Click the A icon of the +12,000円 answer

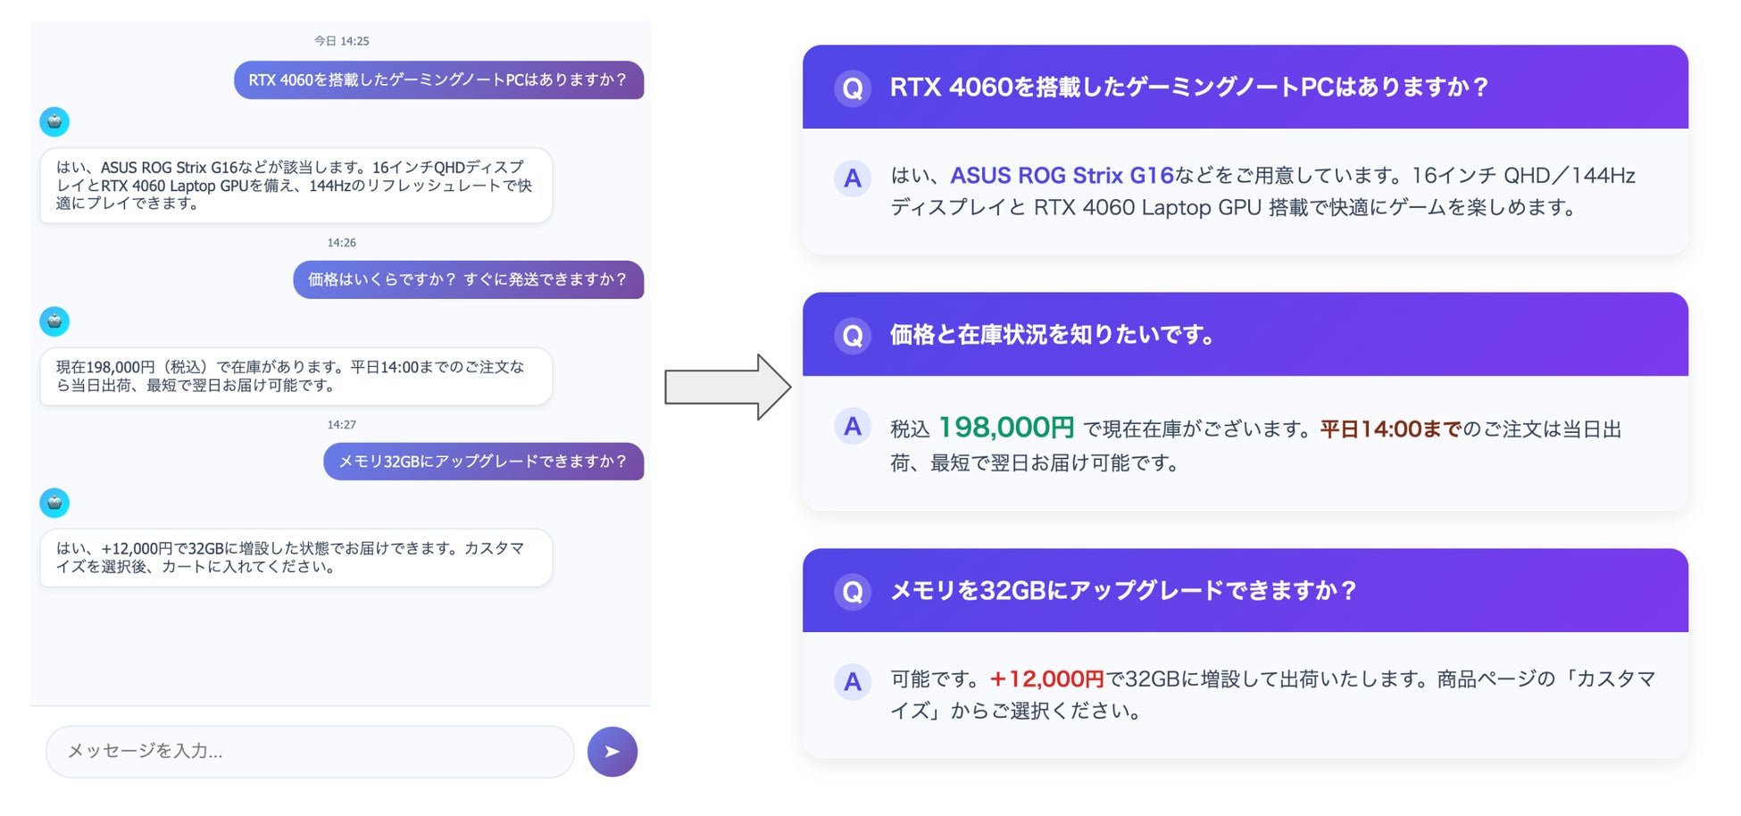coord(853,682)
